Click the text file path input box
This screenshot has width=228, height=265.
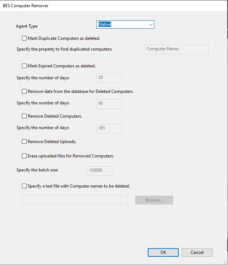point(74,200)
